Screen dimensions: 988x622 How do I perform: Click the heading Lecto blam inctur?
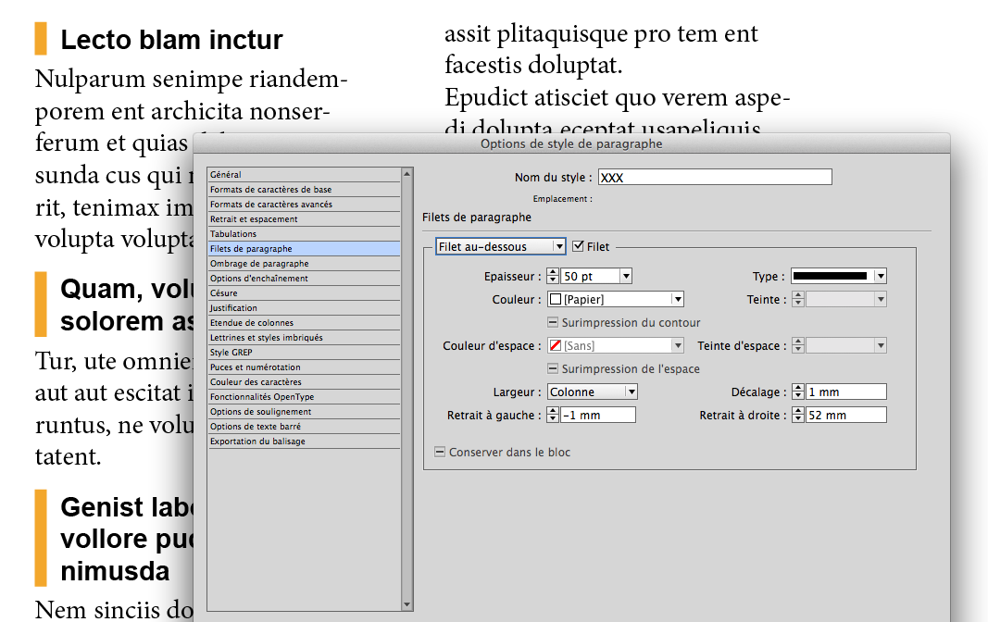pos(171,40)
